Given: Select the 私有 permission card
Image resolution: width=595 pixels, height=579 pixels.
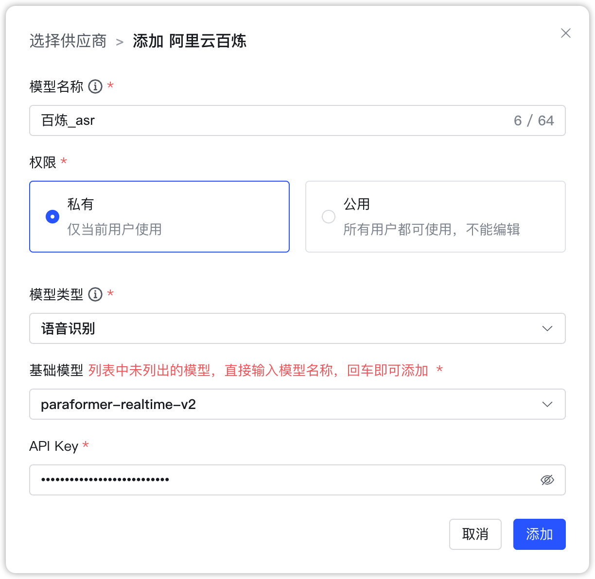Looking at the screenshot, I should pyautogui.click(x=159, y=217).
